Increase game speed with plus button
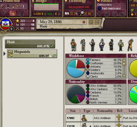This screenshot has width=137, height=127. [91, 22]
